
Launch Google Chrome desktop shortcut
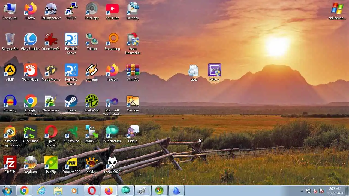[31, 105]
